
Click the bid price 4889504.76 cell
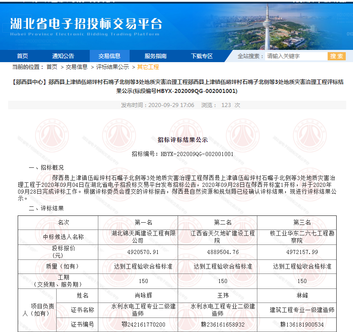pos(217,252)
